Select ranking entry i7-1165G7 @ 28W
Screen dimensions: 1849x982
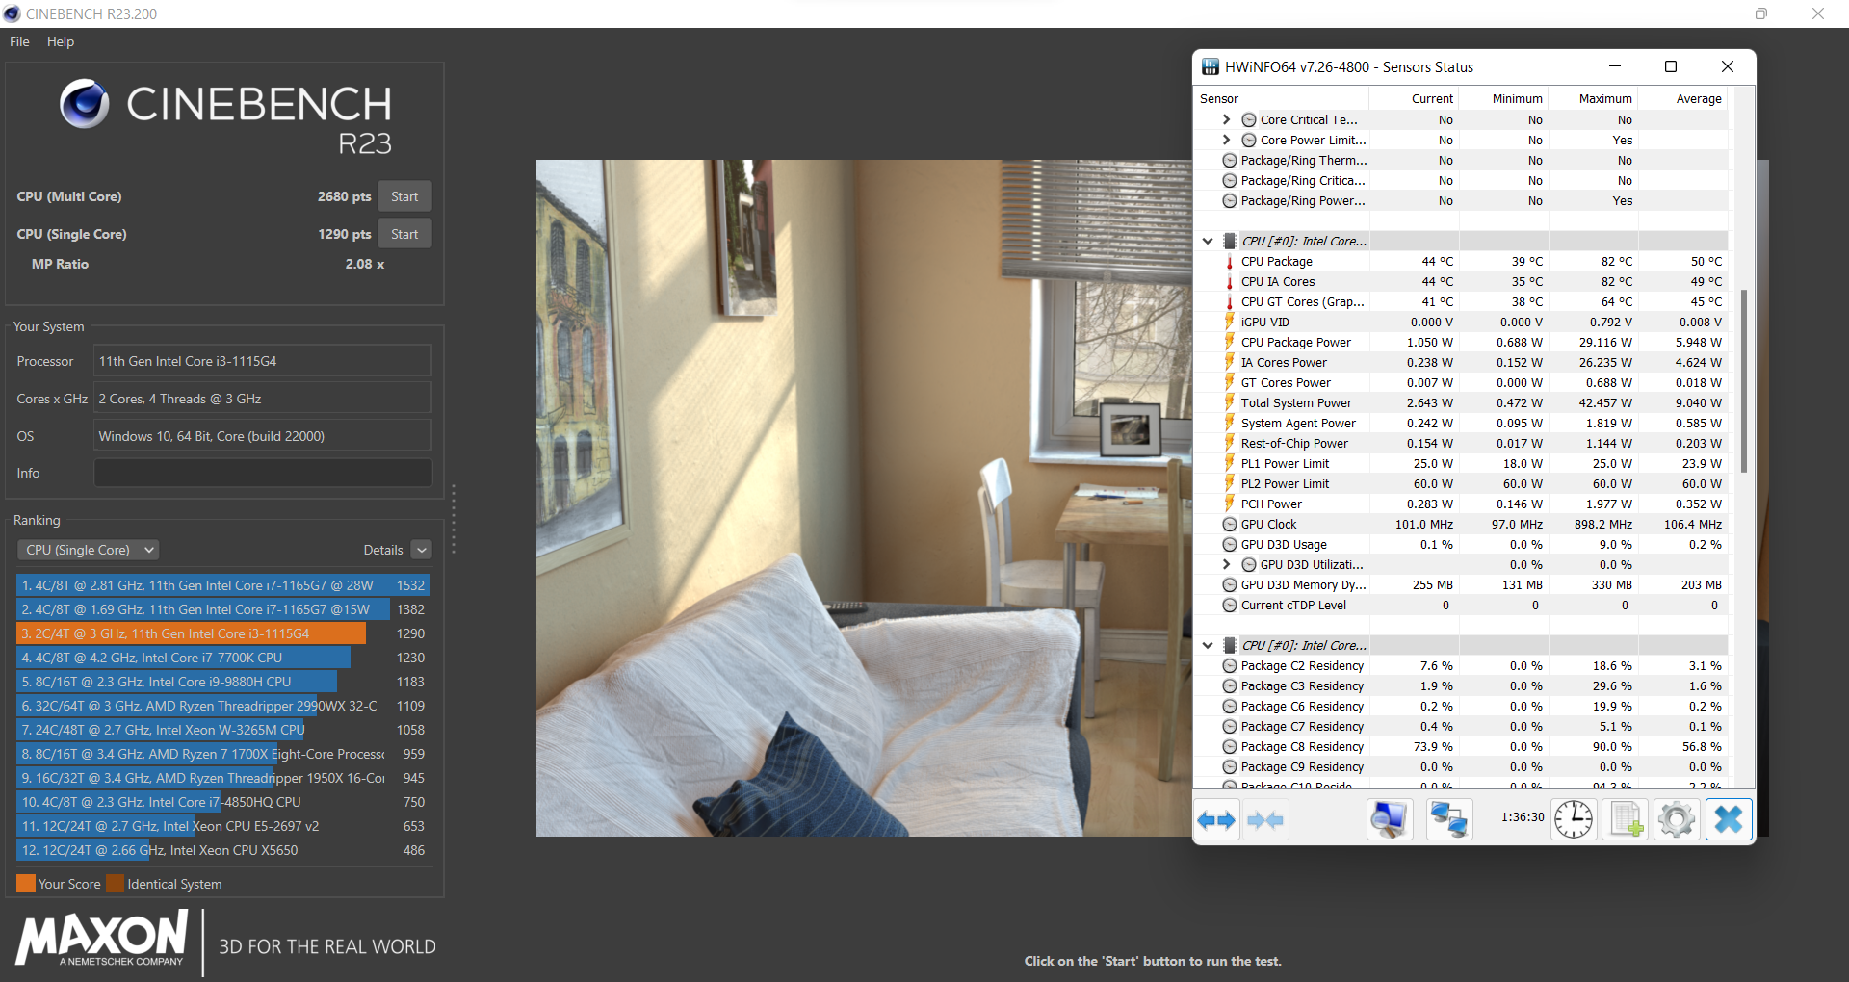pos(223,585)
